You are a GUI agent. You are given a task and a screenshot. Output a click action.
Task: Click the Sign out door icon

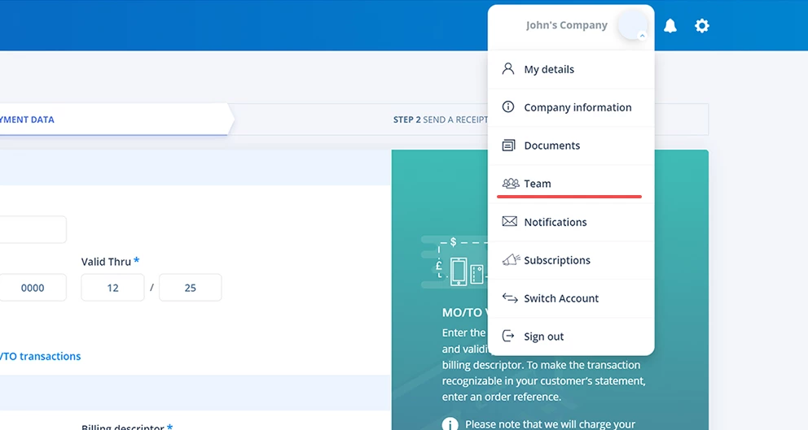click(x=508, y=337)
